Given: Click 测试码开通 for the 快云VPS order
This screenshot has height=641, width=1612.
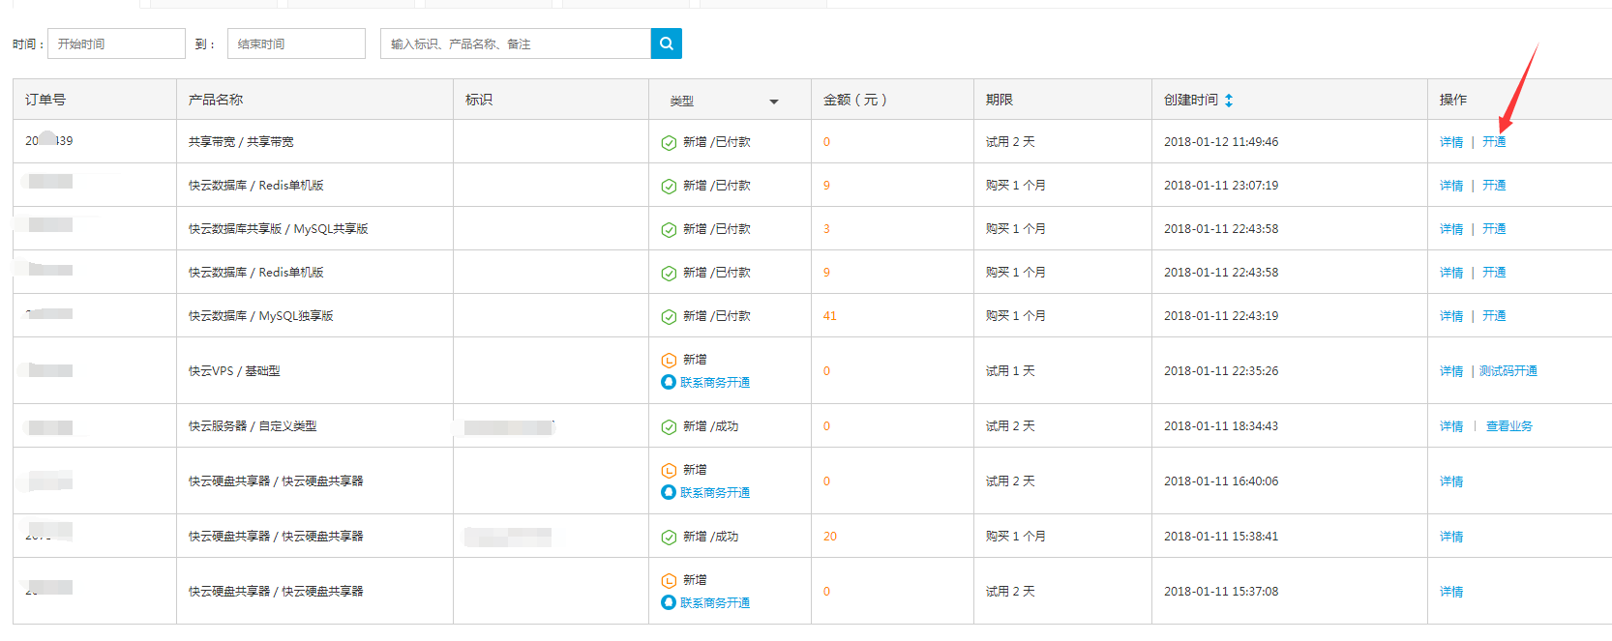Looking at the screenshot, I should click(x=1508, y=371).
